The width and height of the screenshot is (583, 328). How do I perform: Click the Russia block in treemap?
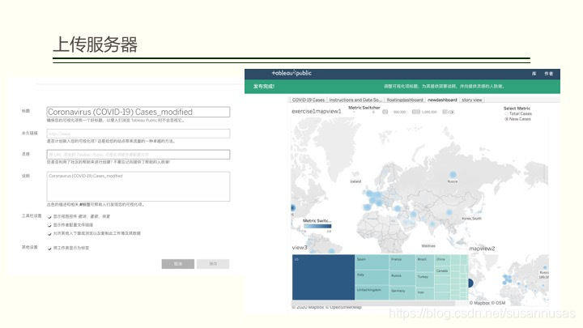(x=402, y=278)
